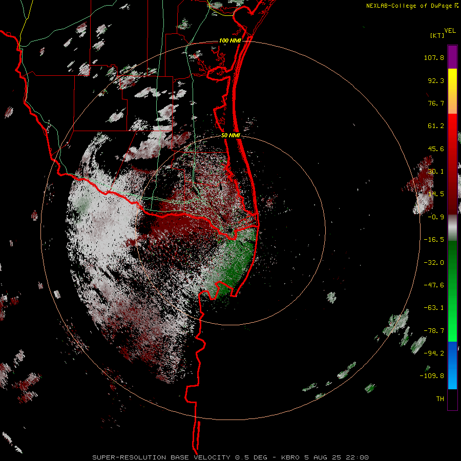Click the Super-Resolution Base Velocity caption
The height and width of the screenshot is (461, 461).
(230, 457)
